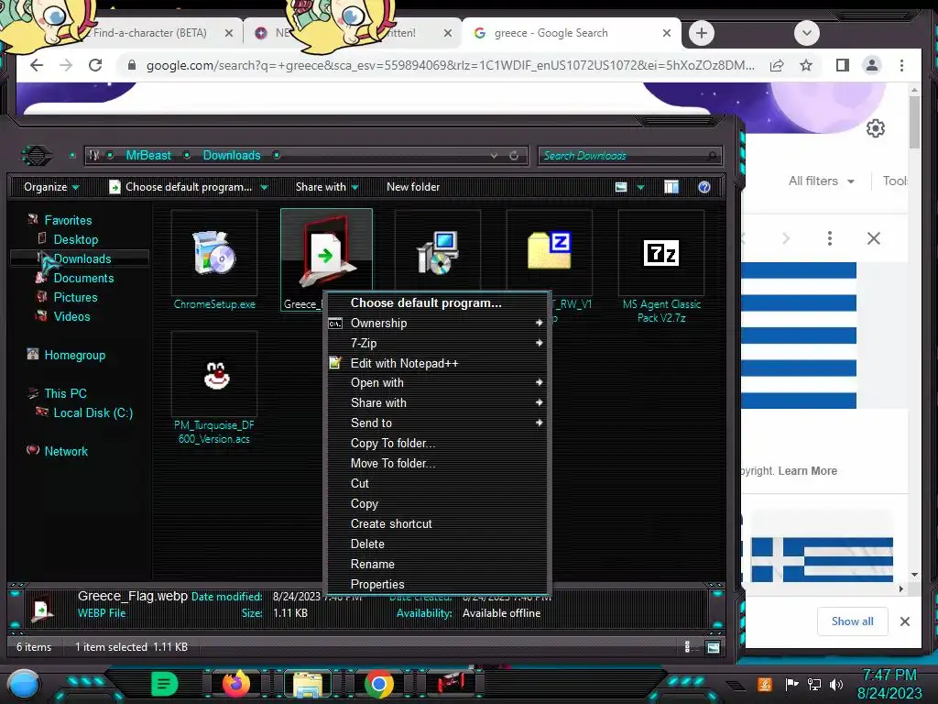The width and height of the screenshot is (938, 704).
Task: Click the volume speaker tray icon
Action: [x=835, y=684]
